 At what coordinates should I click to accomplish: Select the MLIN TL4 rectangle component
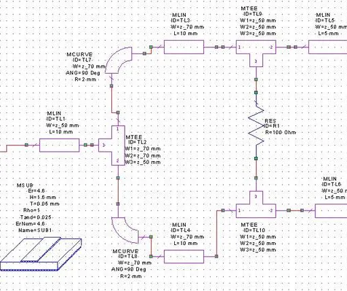point(184,256)
